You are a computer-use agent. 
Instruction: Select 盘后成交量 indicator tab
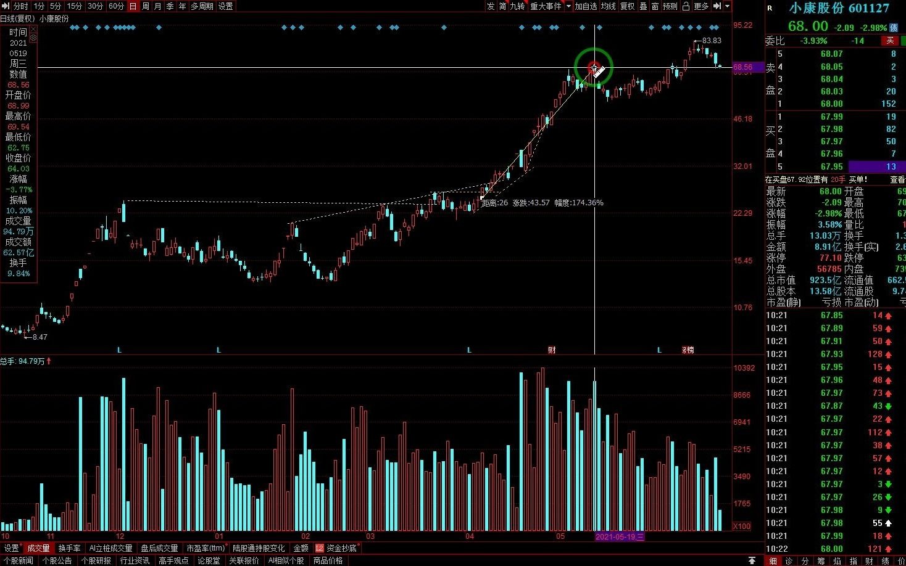pyautogui.click(x=159, y=548)
